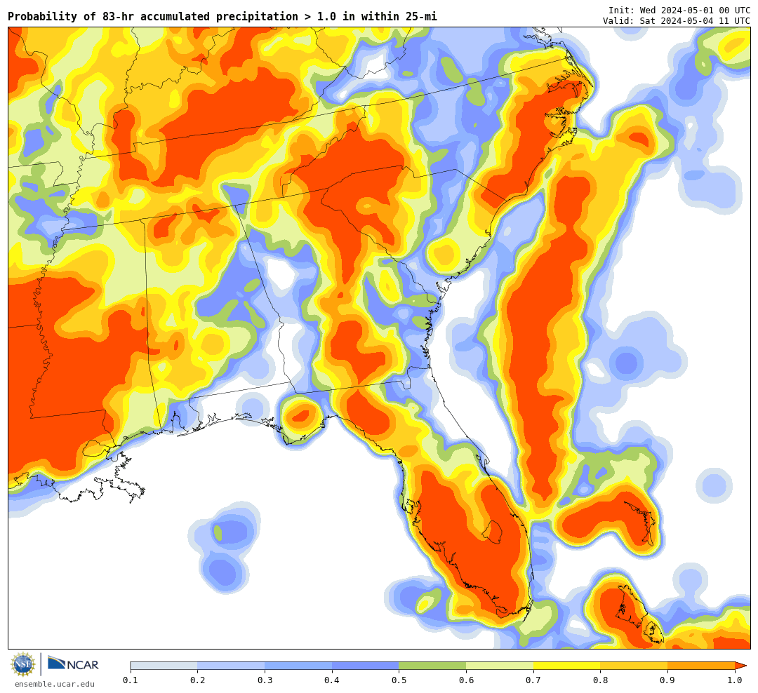Viewport: 758px width, 693px height.
Task: Click the colorbar label 0.3
Action: 265,680
